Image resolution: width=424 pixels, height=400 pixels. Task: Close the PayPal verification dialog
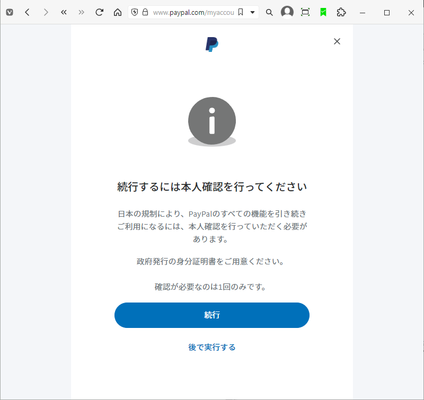[337, 41]
